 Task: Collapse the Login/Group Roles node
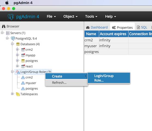[12, 72]
